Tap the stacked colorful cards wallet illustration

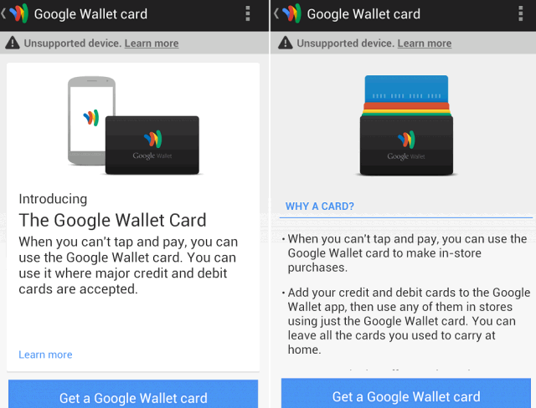(x=406, y=125)
